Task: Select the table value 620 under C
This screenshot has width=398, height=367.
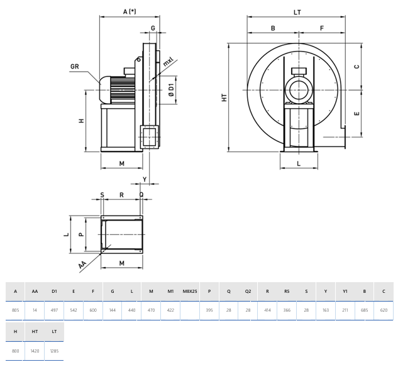Action: [x=384, y=310]
